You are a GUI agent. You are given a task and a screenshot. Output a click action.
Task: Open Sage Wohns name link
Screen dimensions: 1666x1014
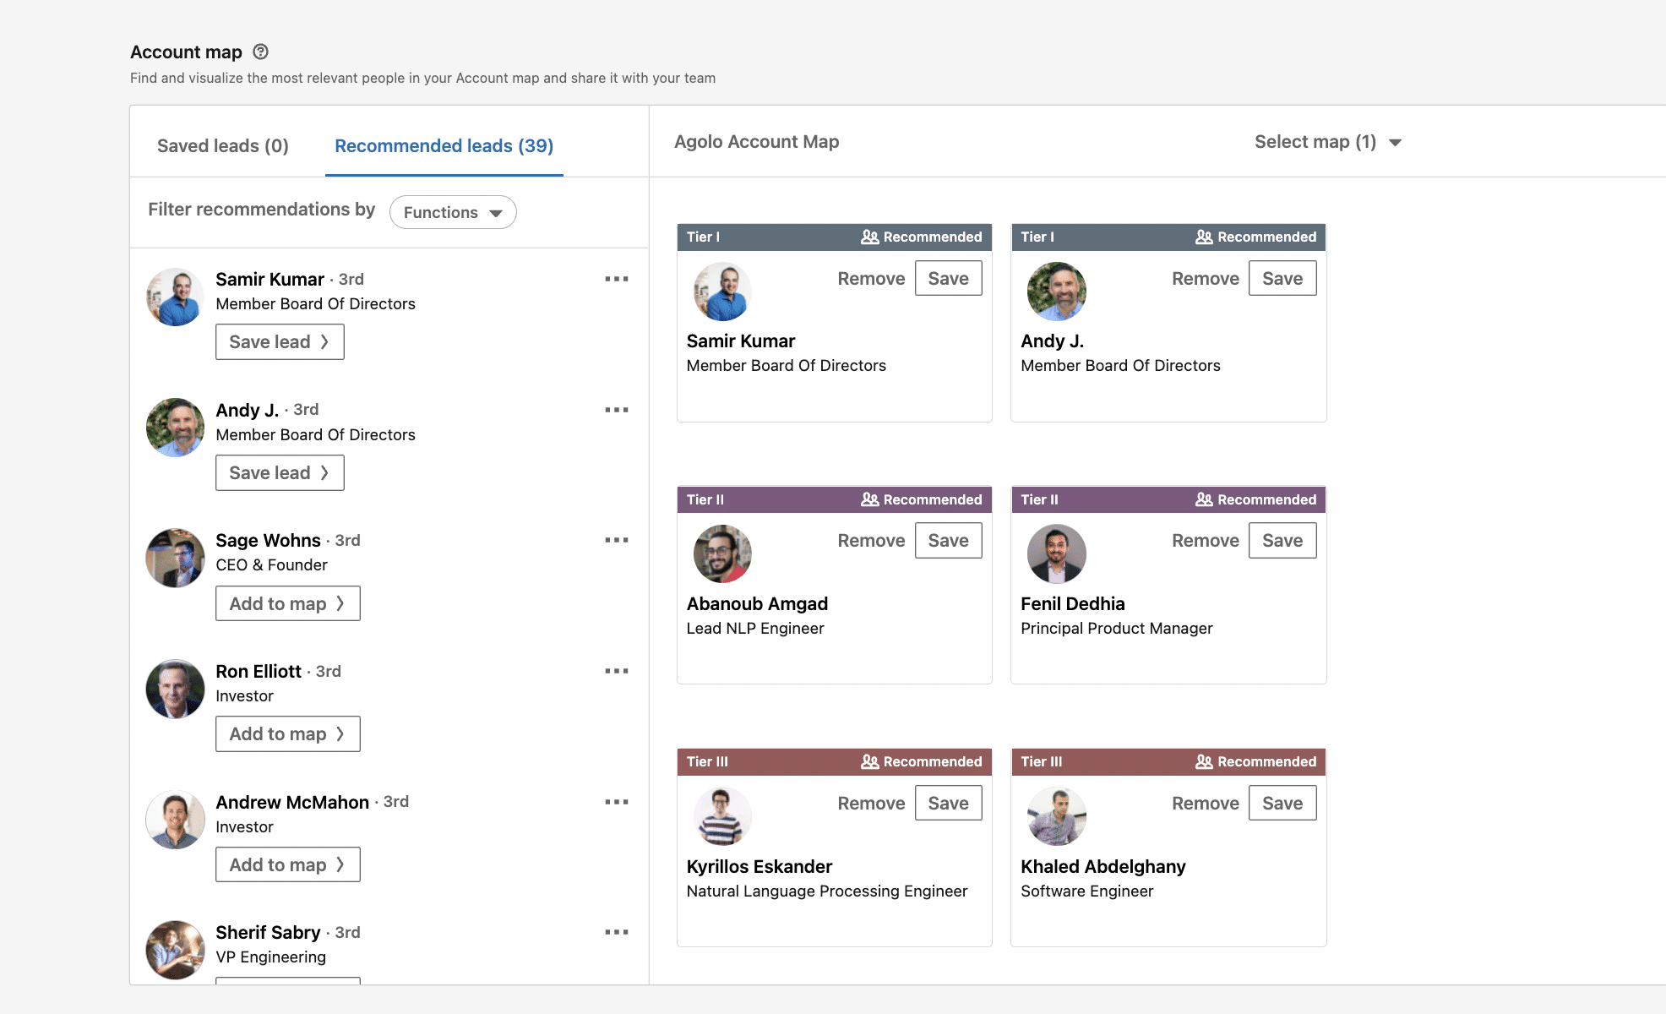268,541
